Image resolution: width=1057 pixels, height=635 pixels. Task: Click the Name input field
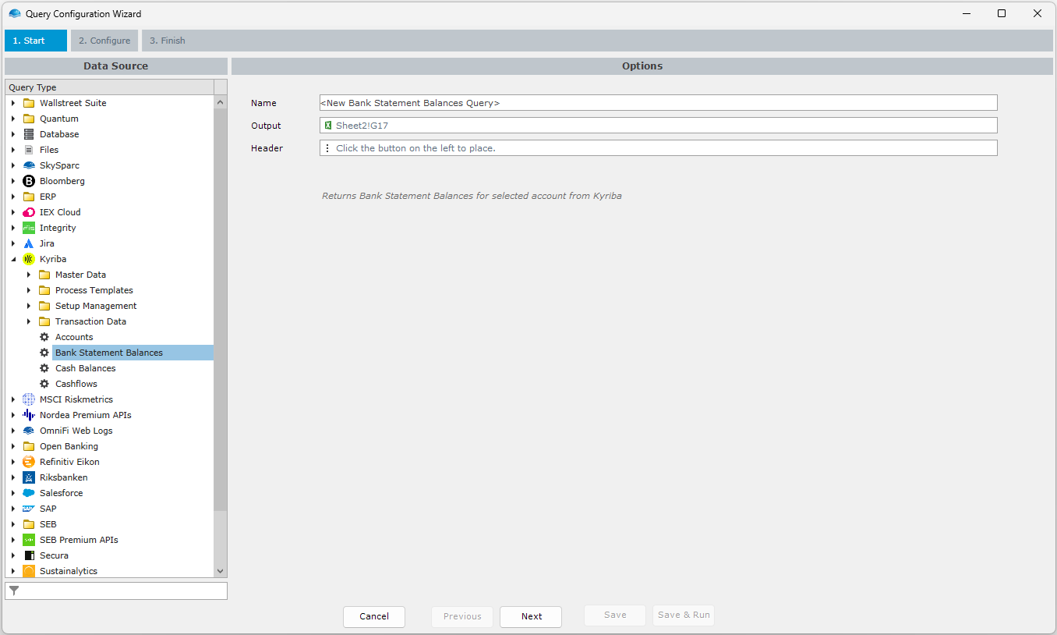(659, 103)
